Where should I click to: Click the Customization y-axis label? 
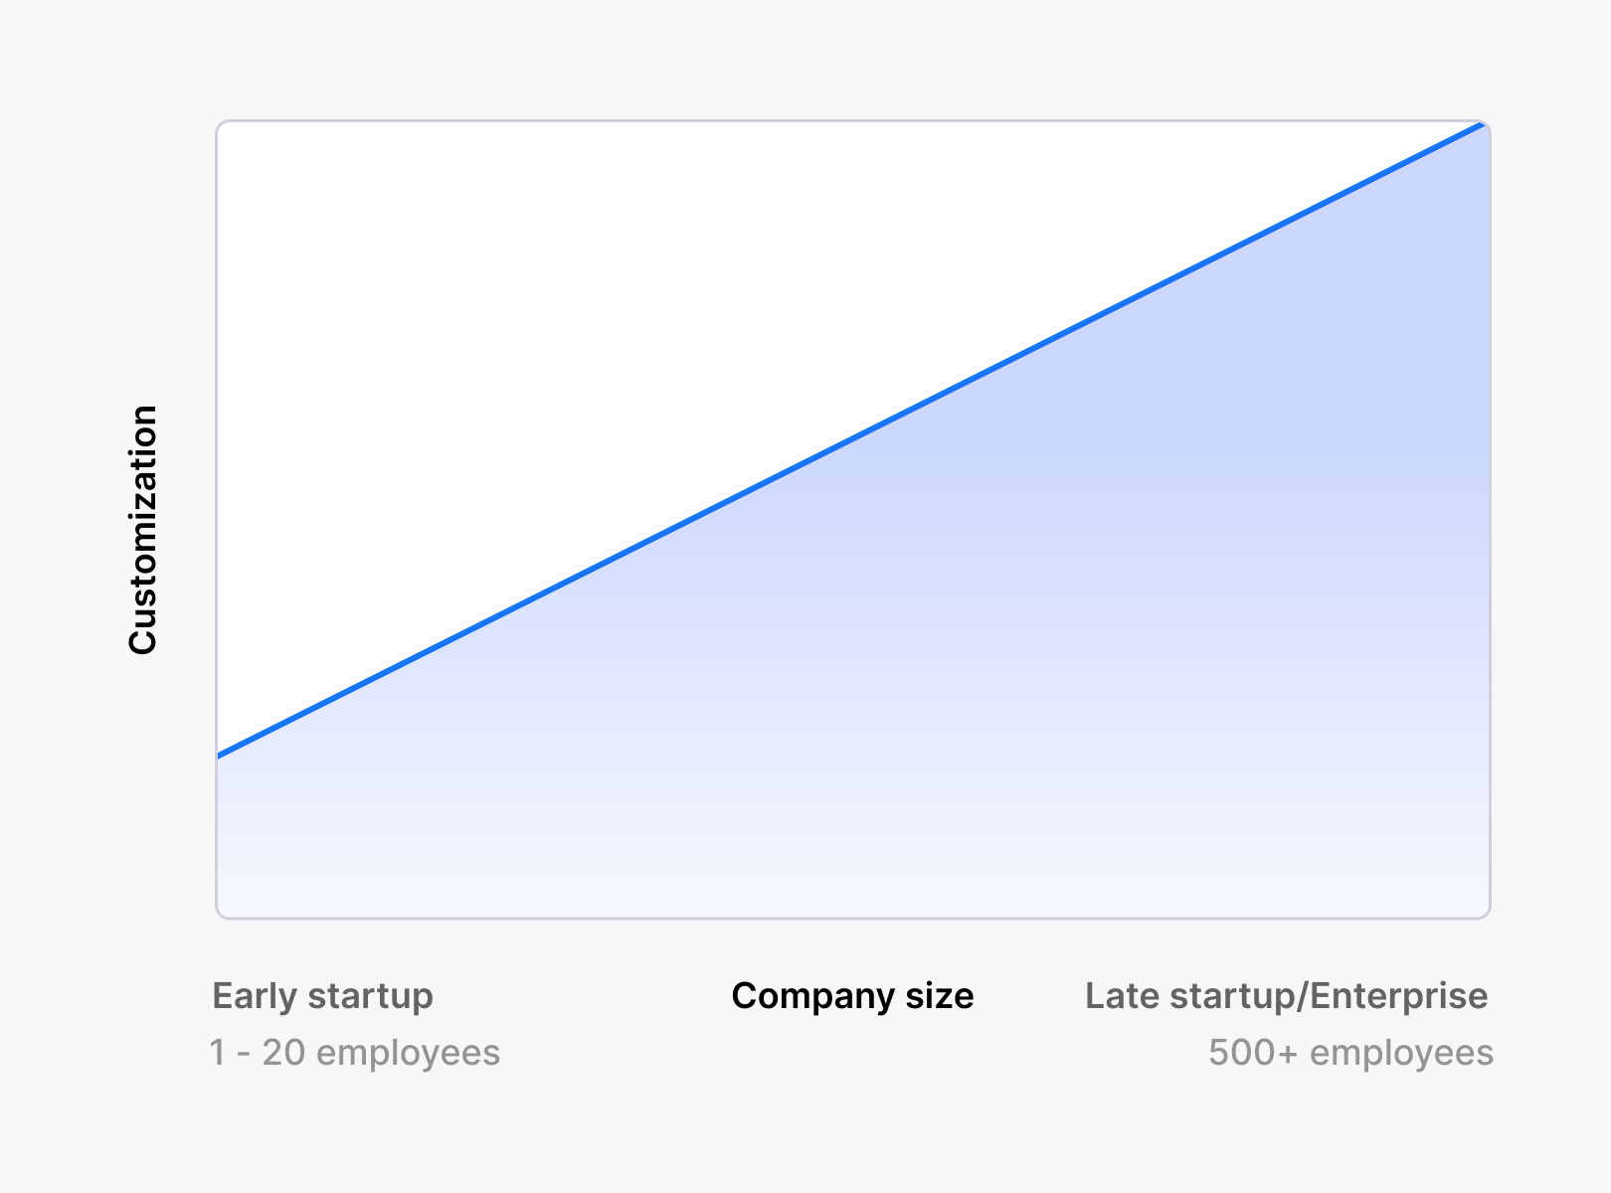[143, 530]
